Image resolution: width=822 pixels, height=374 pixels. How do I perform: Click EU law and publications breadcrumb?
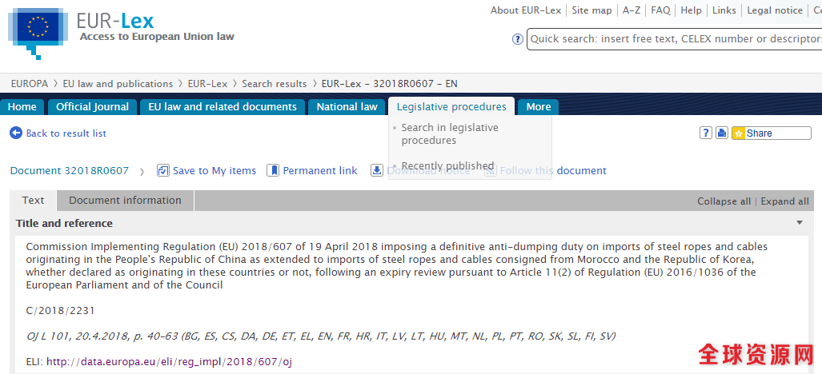pos(118,84)
